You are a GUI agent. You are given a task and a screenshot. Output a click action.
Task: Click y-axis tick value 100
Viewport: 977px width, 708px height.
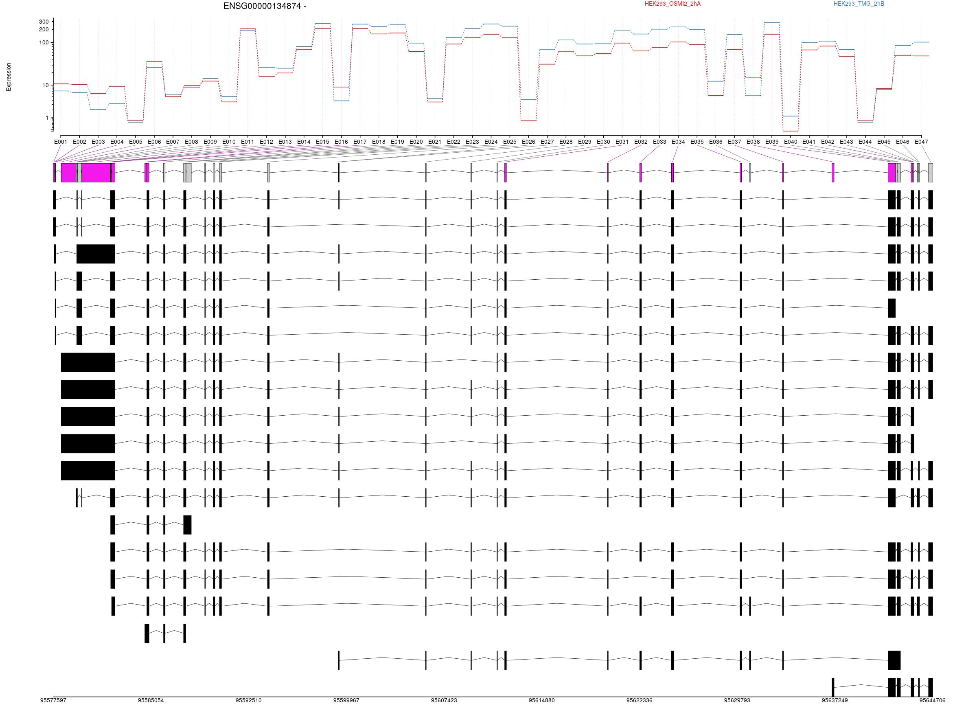44,43
